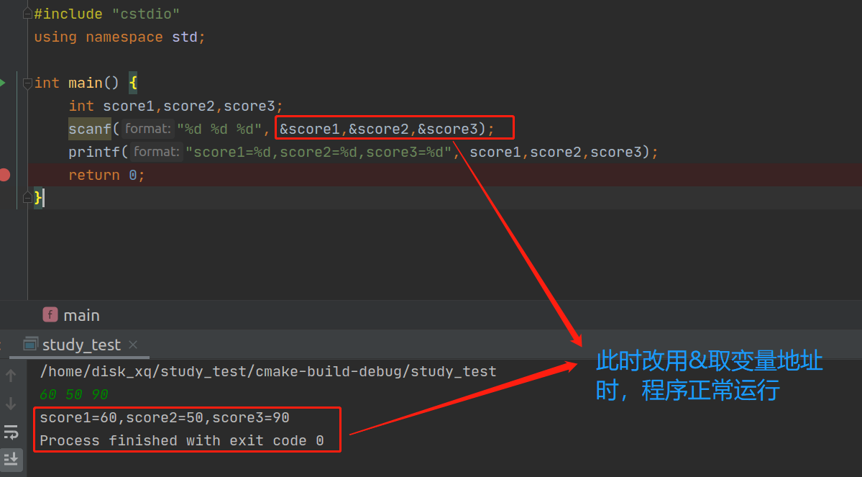Click the format: hint in the scanf call
This screenshot has height=477, width=862.
point(148,129)
